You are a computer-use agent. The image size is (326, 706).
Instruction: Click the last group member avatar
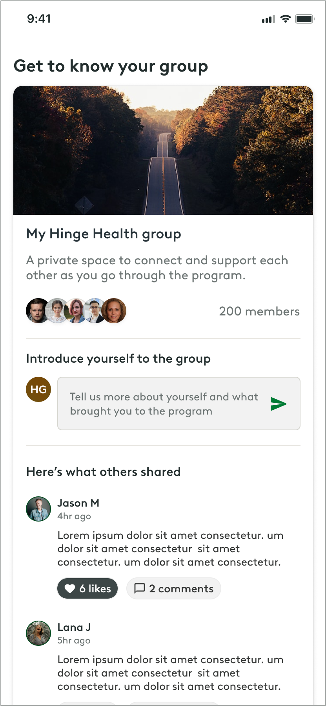114,311
